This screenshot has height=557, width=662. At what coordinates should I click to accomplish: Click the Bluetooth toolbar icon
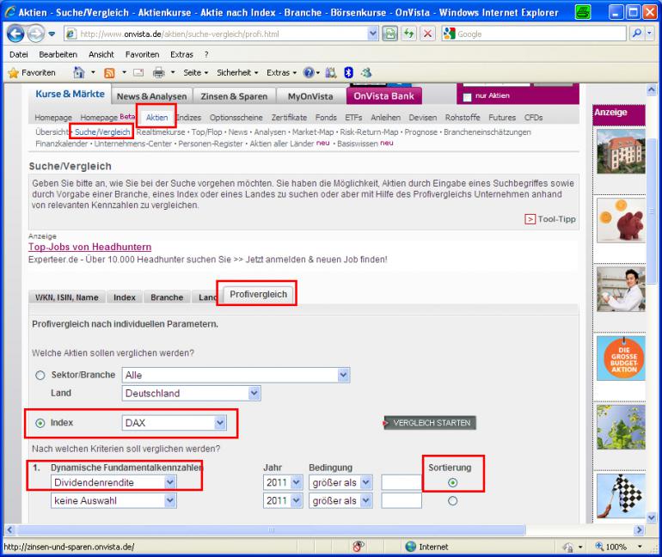coord(348,72)
